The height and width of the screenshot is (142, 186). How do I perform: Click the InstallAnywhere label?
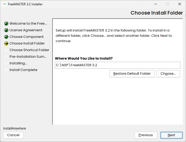pyautogui.click(x=15, y=128)
